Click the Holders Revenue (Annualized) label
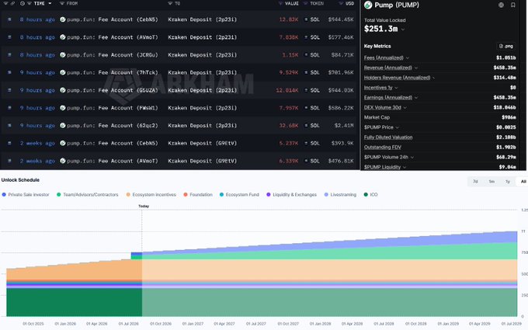Screen dimensions: 528x330 [397, 78]
